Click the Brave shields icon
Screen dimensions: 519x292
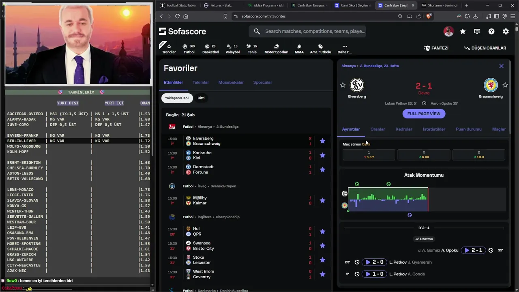click(429, 16)
